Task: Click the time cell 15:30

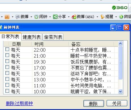Action: 40,74
